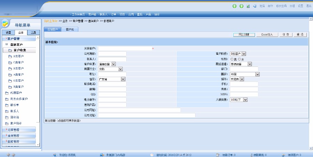The height and width of the screenshot is (157, 313).
Task: Switch to the 工具 navigation tab
Action: click(x=33, y=33)
